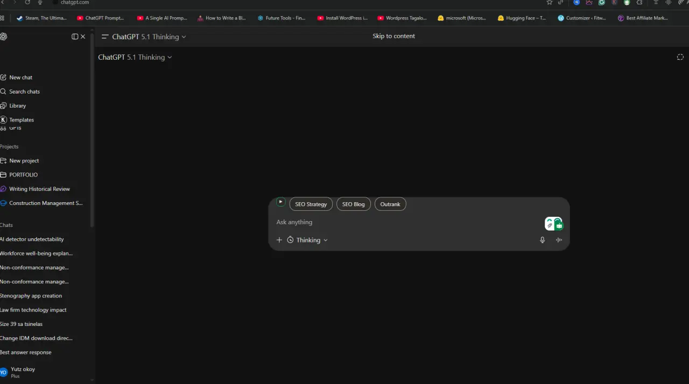The image size is (689, 384).
Task: Click the microphone dictation icon
Action: tap(543, 240)
